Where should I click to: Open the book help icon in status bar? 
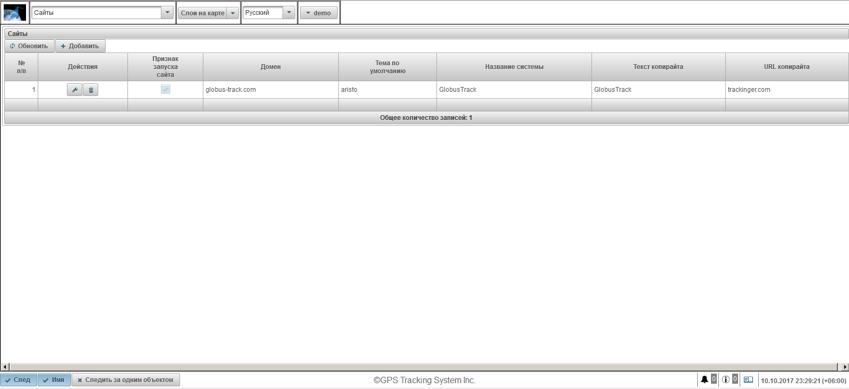(748, 379)
